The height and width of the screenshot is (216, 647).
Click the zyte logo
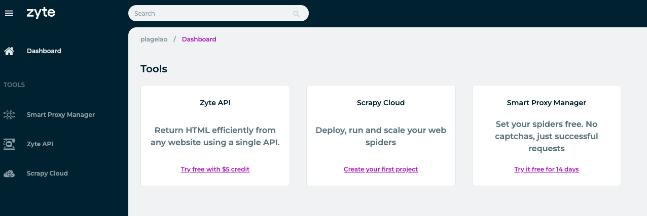tap(41, 13)
